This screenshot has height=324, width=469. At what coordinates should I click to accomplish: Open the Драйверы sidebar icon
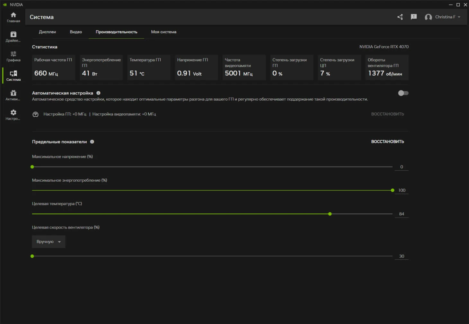(x=13, y=37)
